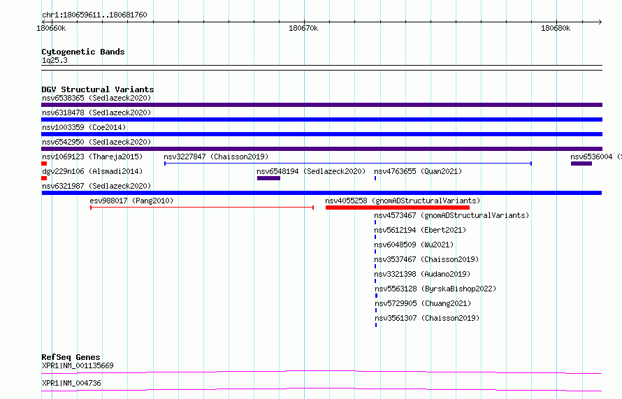Select the XPR1|NM_004736 transcript label
Image resolution: width=622 pixels, height=399 pixels.
point(71,383)
